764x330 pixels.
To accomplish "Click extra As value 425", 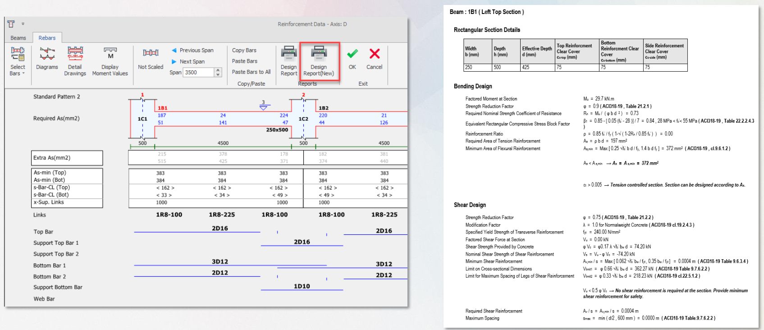I will (223, 161).
